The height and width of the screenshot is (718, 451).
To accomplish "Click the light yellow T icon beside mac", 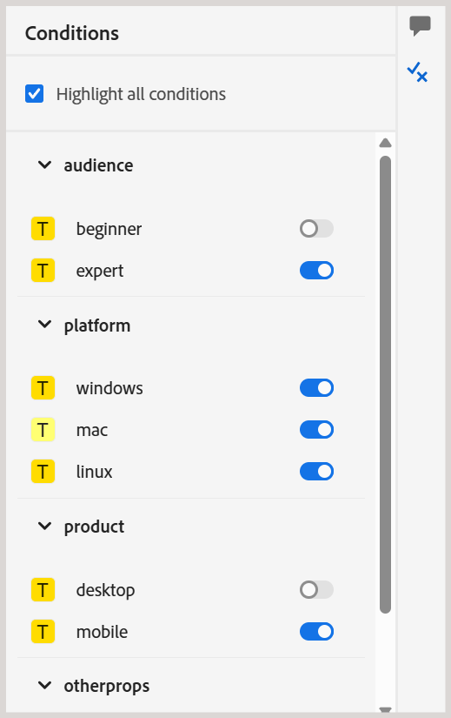I will [43, 430].
